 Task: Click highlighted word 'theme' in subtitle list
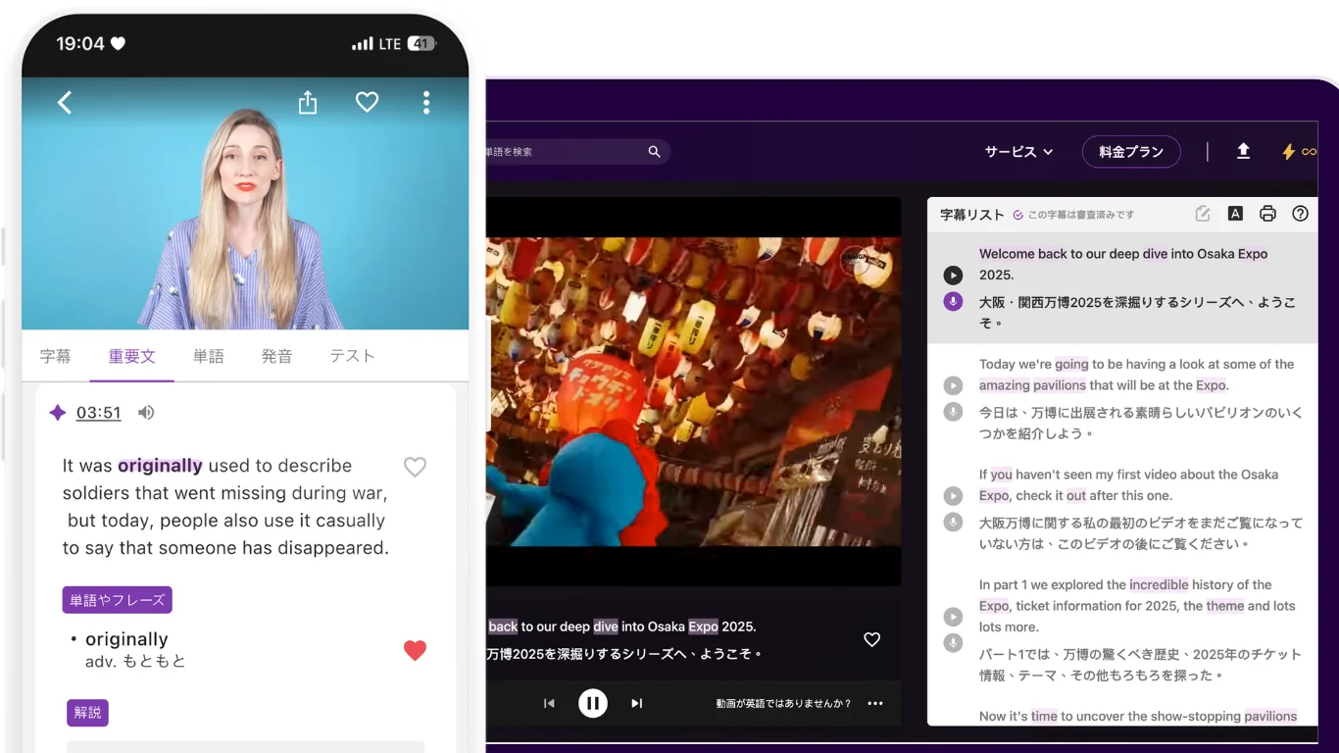coord(1225,606)
